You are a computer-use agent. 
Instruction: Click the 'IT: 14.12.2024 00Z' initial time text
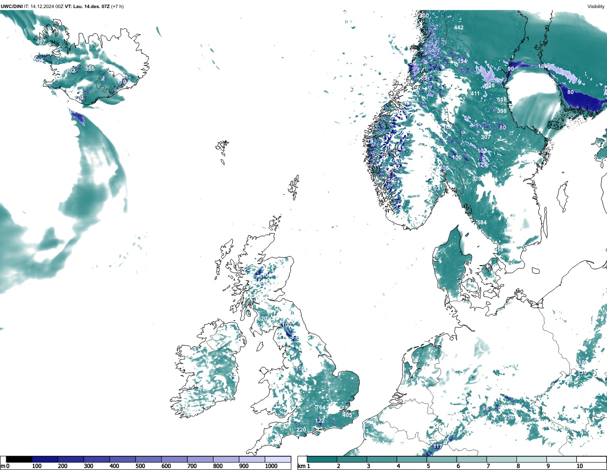point(44,6)
